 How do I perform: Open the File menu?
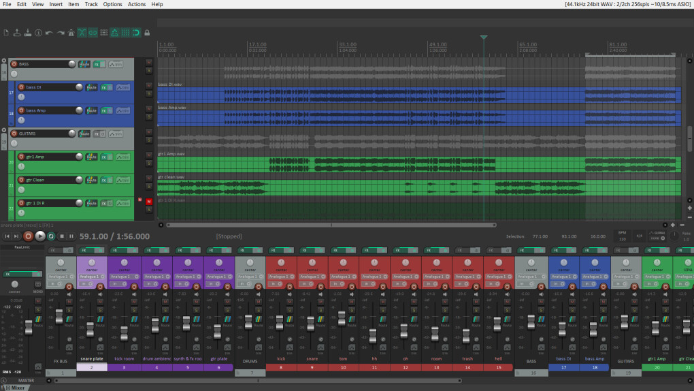click(7, 4)
